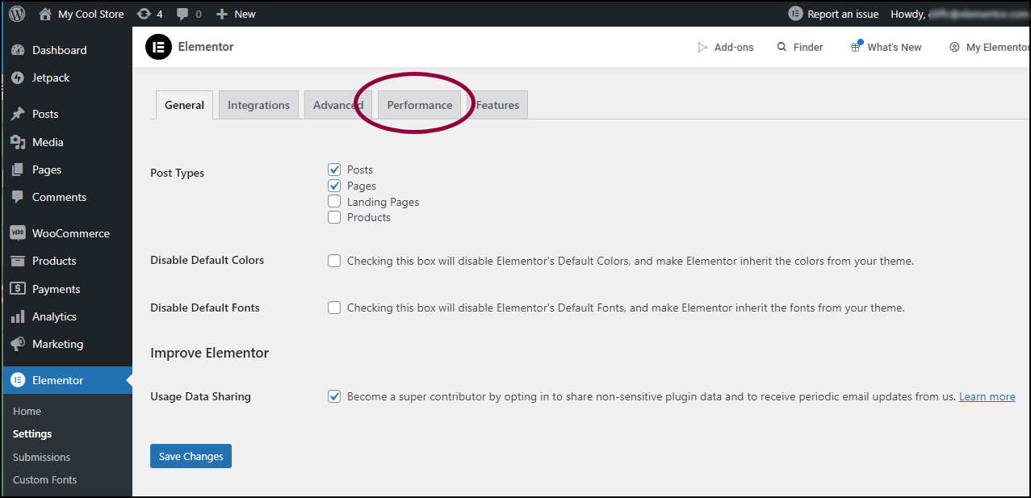Click the Elementor logo in header
This screenshot has width=1031, height=498.
pos(158,47)
